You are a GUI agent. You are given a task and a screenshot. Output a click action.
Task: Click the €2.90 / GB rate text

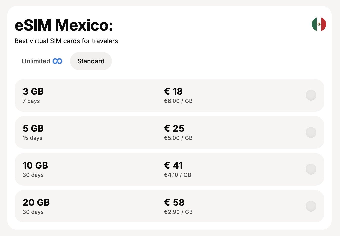click(x=178, y=212)
